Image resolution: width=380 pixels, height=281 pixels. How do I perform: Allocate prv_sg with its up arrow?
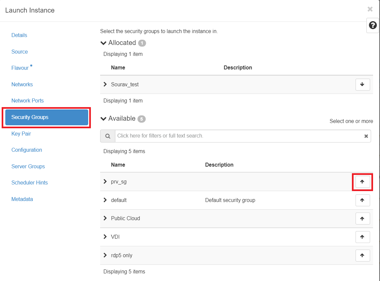point(362,181)
